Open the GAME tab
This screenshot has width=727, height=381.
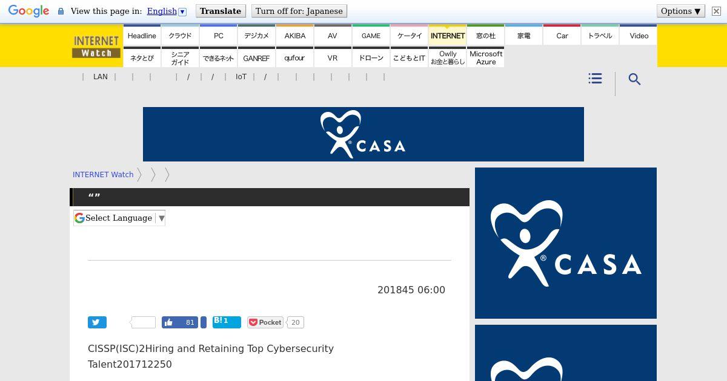coord(371,35)
